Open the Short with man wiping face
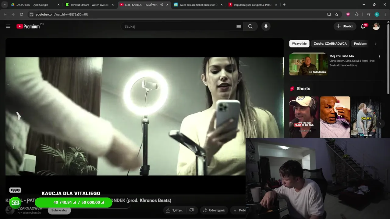This screenshot has width=390, height=219. pyautogui.click(x=335, y=117)
